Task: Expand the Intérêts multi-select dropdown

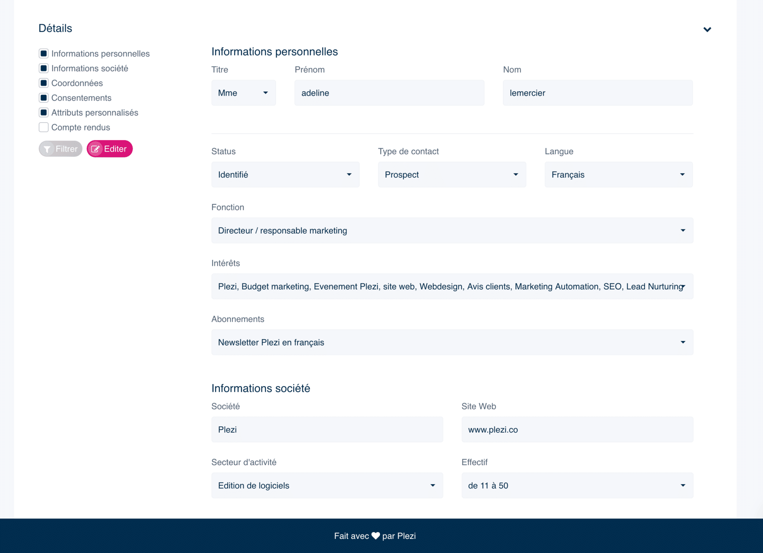Action: pyautogui.click(x=452, y=286)
